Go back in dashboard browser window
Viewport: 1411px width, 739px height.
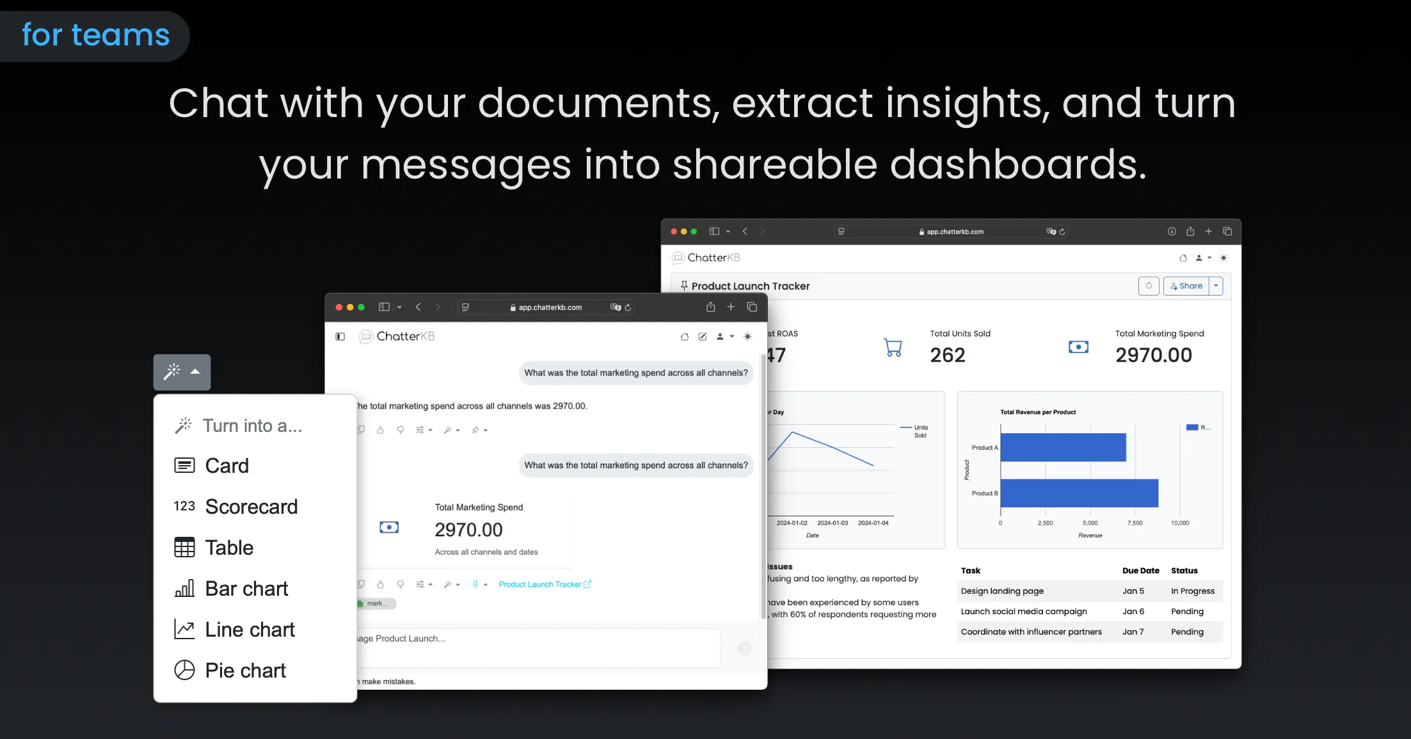745,232
